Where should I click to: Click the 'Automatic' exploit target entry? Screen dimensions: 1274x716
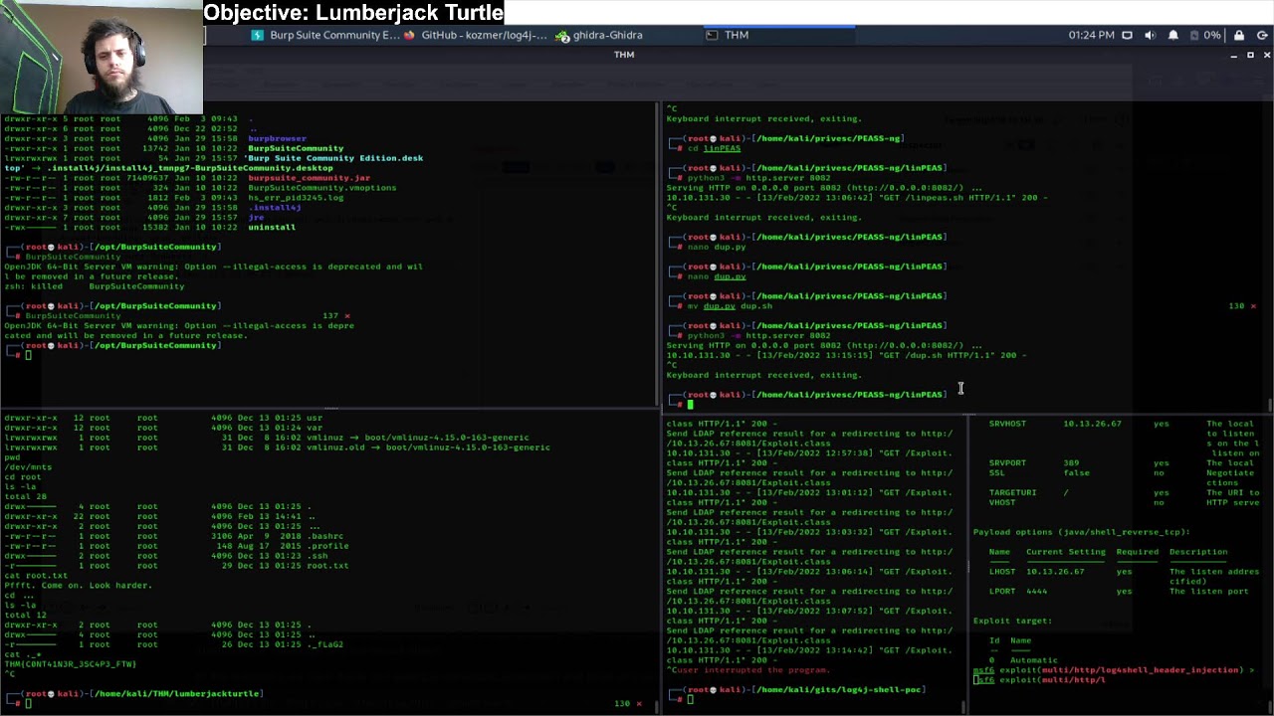(x=1033, y=660)
